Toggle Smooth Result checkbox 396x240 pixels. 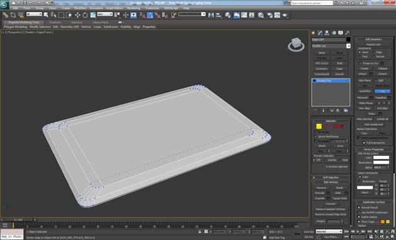point(359,207)
